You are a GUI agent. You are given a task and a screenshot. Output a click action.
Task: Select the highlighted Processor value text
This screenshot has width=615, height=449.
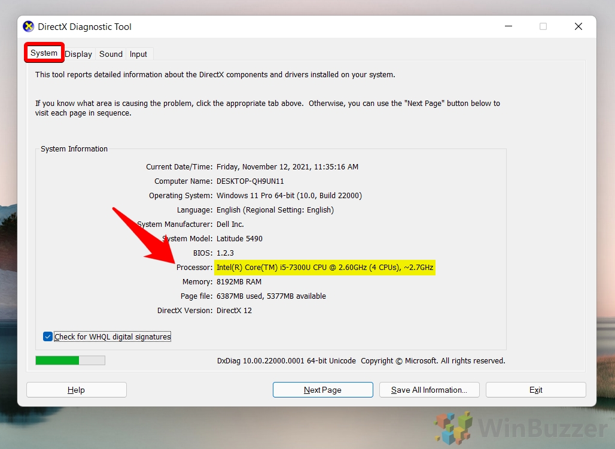[325, 268]
